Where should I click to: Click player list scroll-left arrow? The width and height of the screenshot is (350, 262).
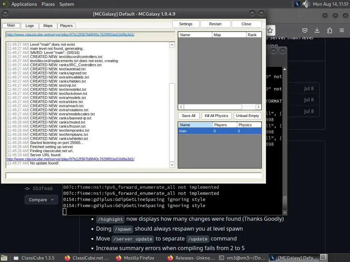(x=181, y=107)
